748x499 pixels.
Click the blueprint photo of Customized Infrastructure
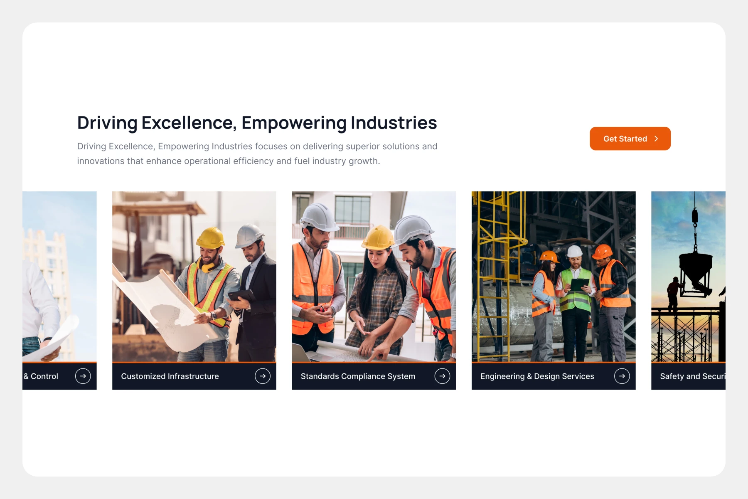(x=194, y=277)
